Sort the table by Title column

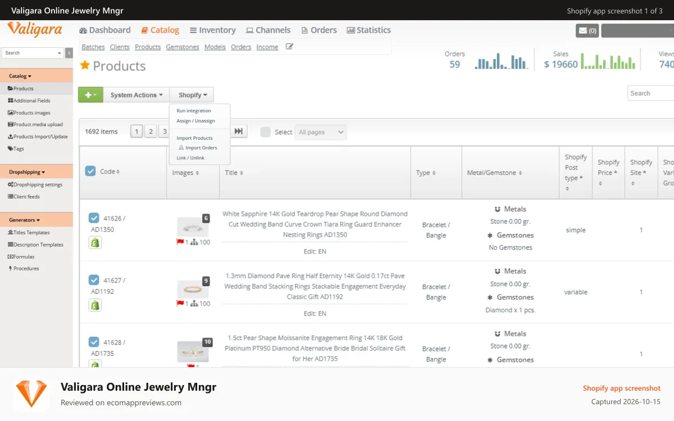pos(234,173)
